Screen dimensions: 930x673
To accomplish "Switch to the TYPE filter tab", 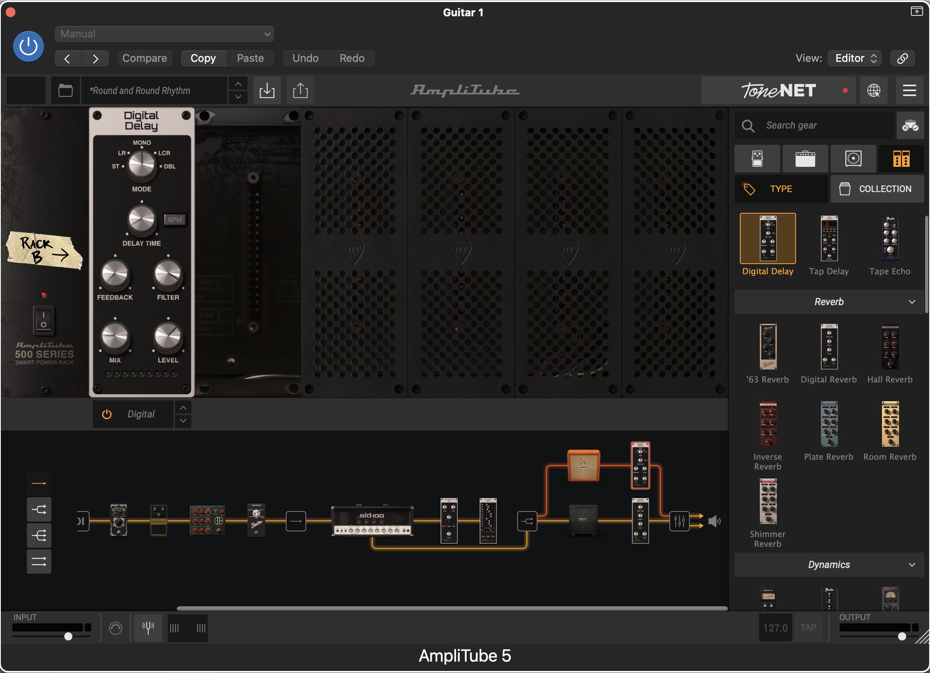I will pyautogui.click(x=781, y=189).
